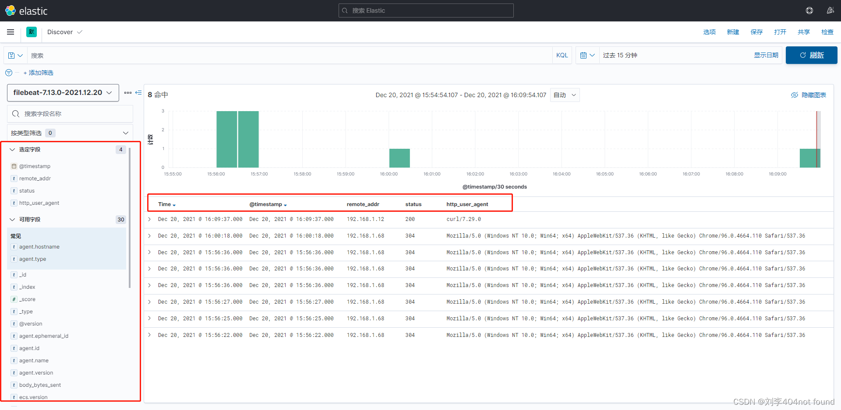
Task: Open the hamburger navigation menu
Action: click(x=11, y=32)
